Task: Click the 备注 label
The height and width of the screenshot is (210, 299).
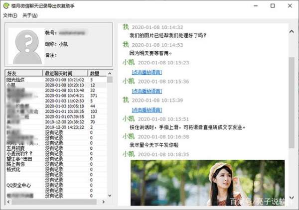Action: [x=51, y=55]
